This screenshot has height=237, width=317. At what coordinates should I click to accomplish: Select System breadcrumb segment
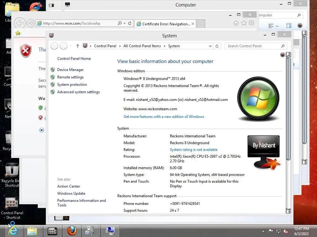pyautogui.click(x=174, y=46)
